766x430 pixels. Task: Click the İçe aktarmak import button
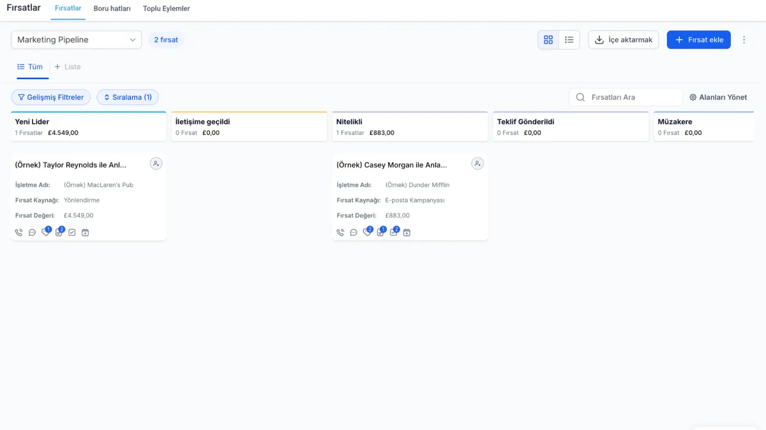[624, 39]
